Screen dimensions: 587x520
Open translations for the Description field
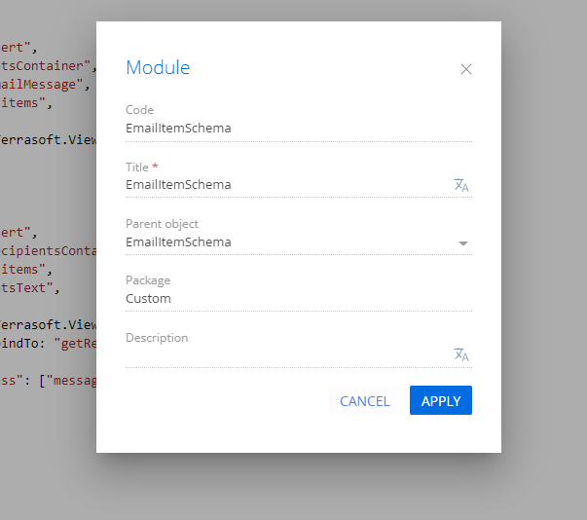pos(461,354)
